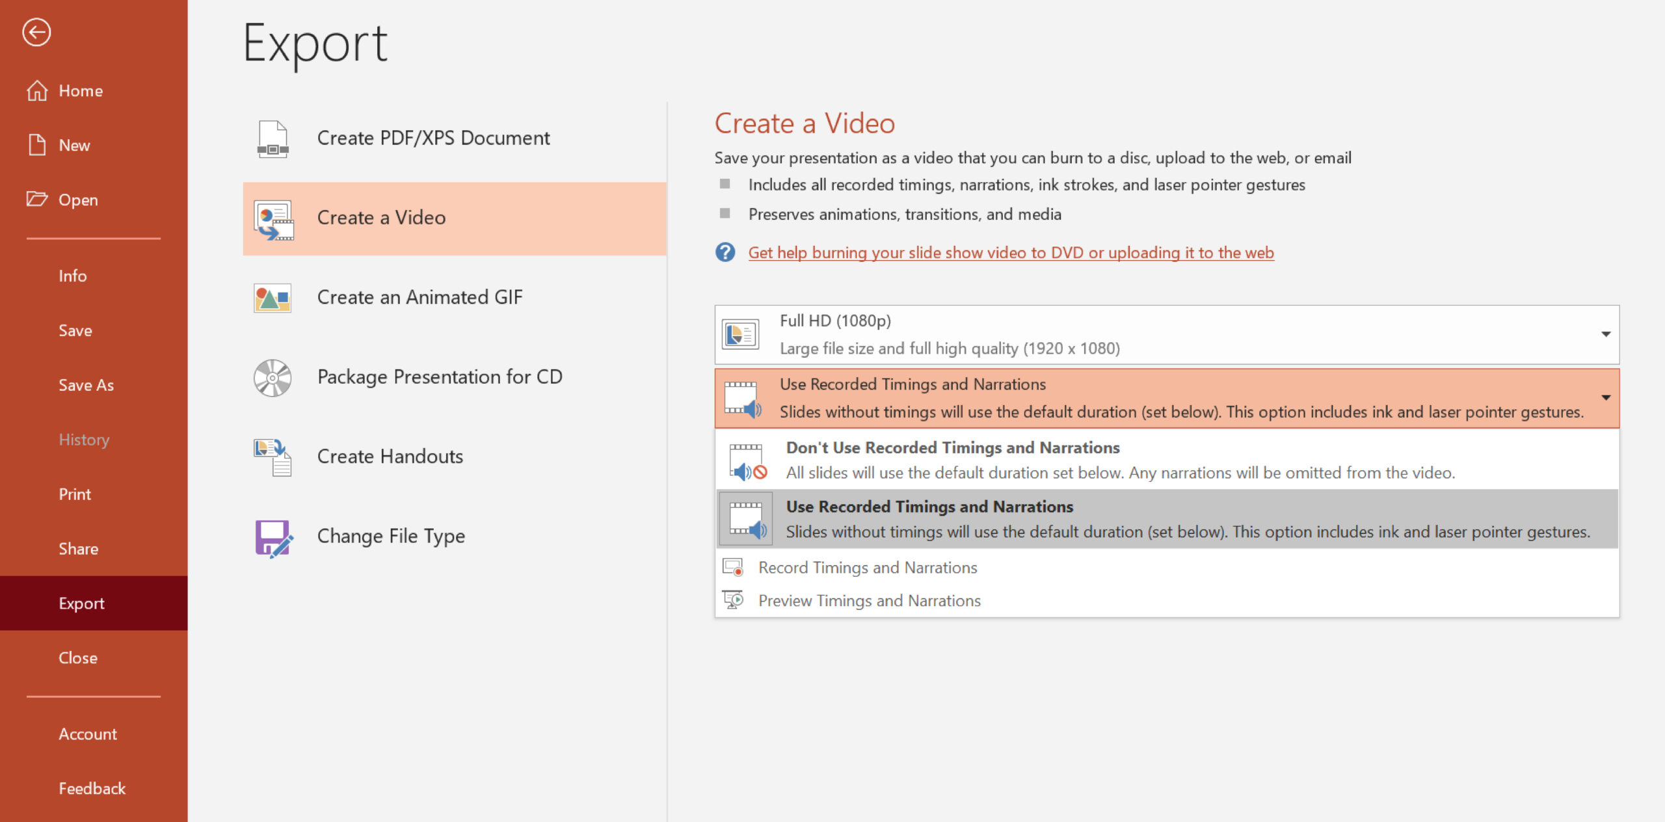Go to the Print tab

(75, 494)
